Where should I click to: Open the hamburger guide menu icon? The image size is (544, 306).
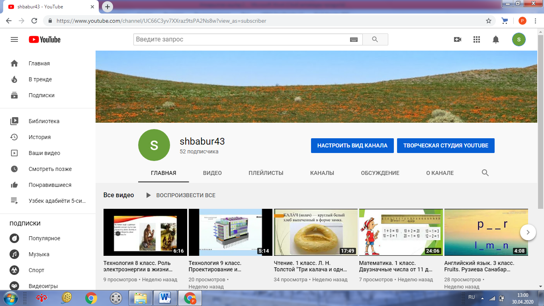point(14,39)
